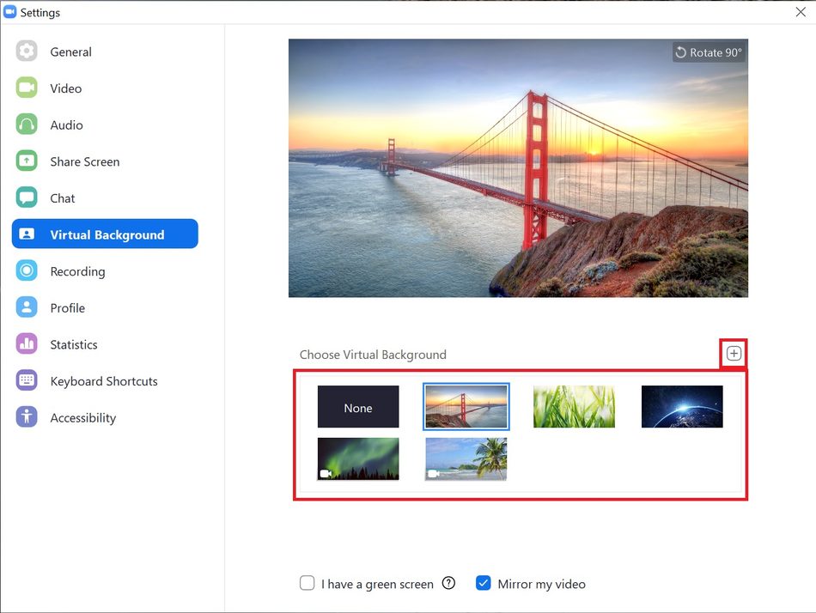Click the Accessibility figure icon
The height and width of the screenshot is (613, 816).
[x=27, y=417]
